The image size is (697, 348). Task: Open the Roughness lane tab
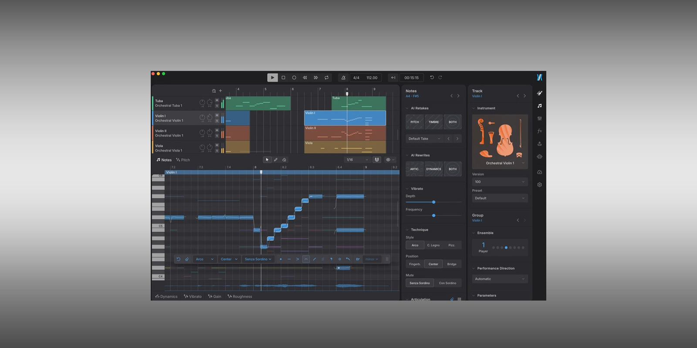(240, 297)
